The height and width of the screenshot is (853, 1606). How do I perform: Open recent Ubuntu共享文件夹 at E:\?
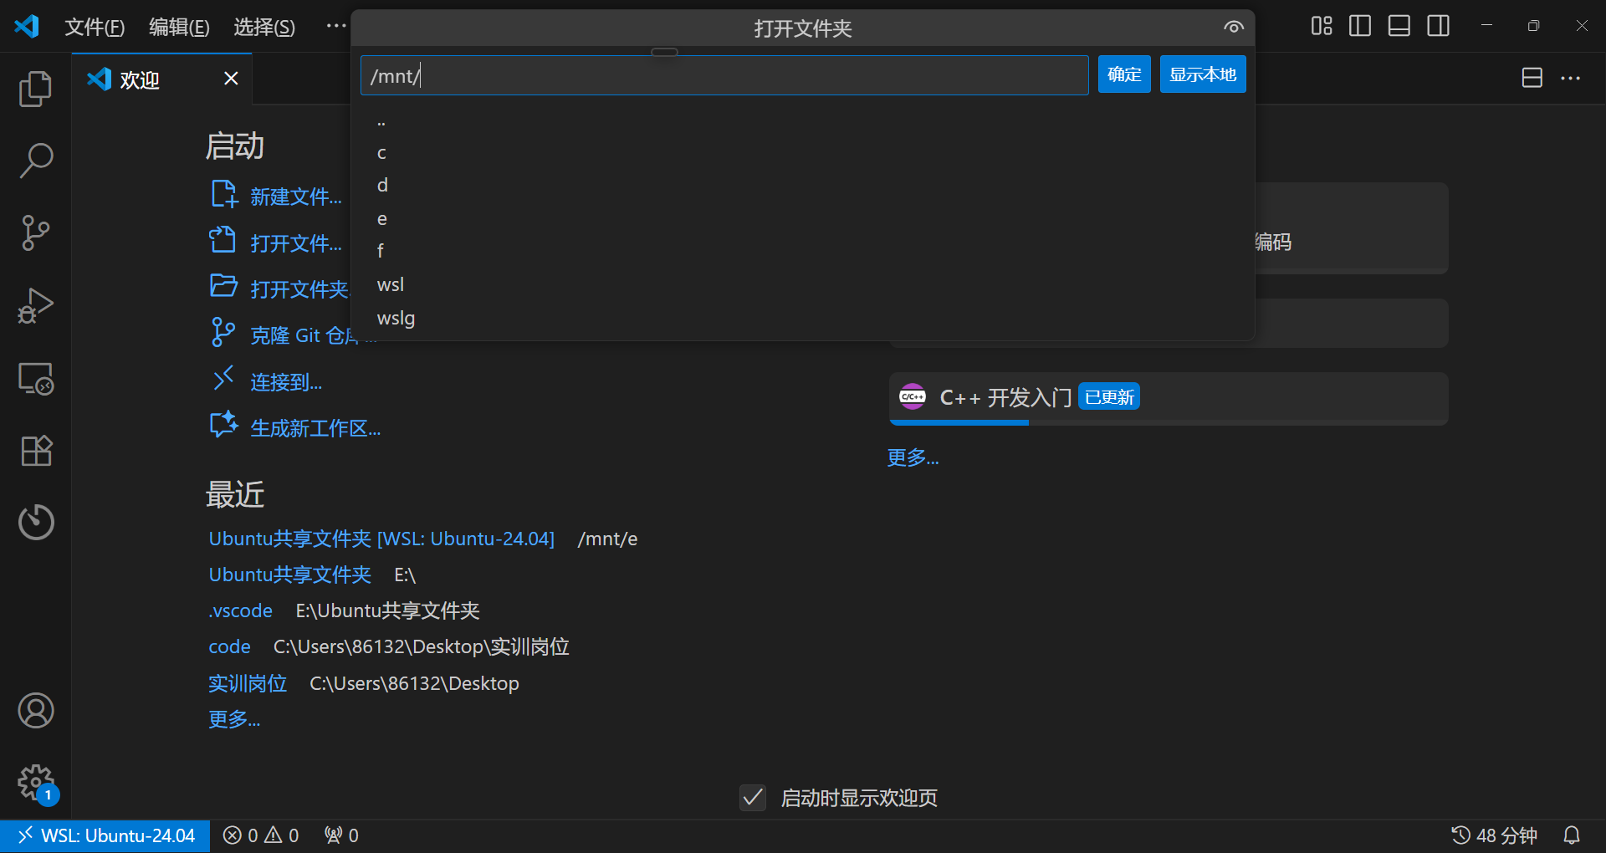point(289,575)
